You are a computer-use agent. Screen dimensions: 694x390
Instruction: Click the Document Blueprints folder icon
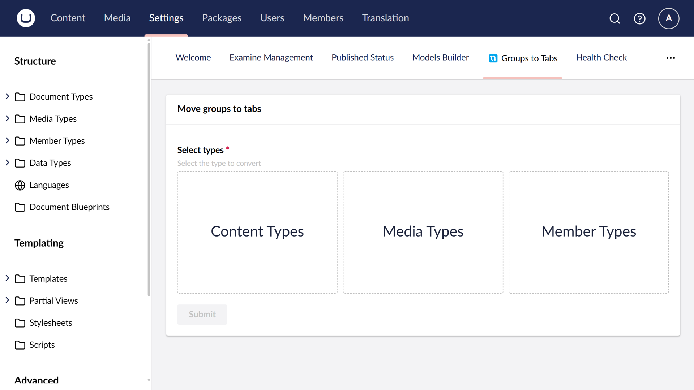click(x=20, y=207)
